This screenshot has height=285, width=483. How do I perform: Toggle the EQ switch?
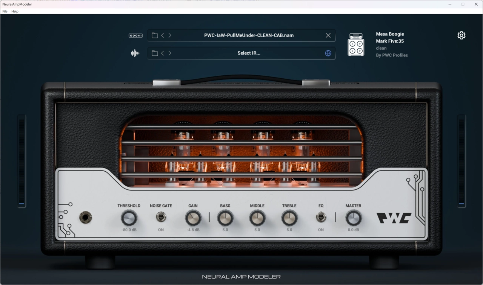pos(321,217)
